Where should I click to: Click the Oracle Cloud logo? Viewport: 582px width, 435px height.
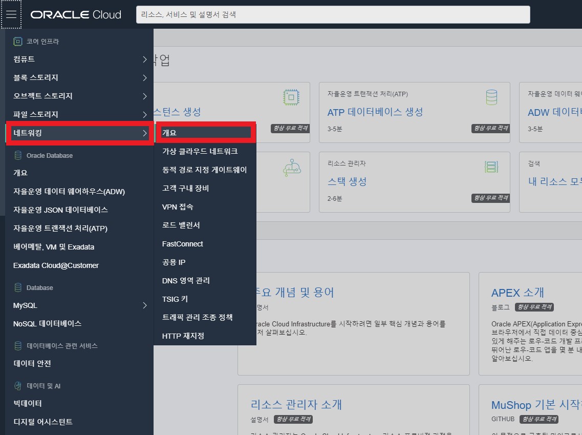(x=76, y=14)
